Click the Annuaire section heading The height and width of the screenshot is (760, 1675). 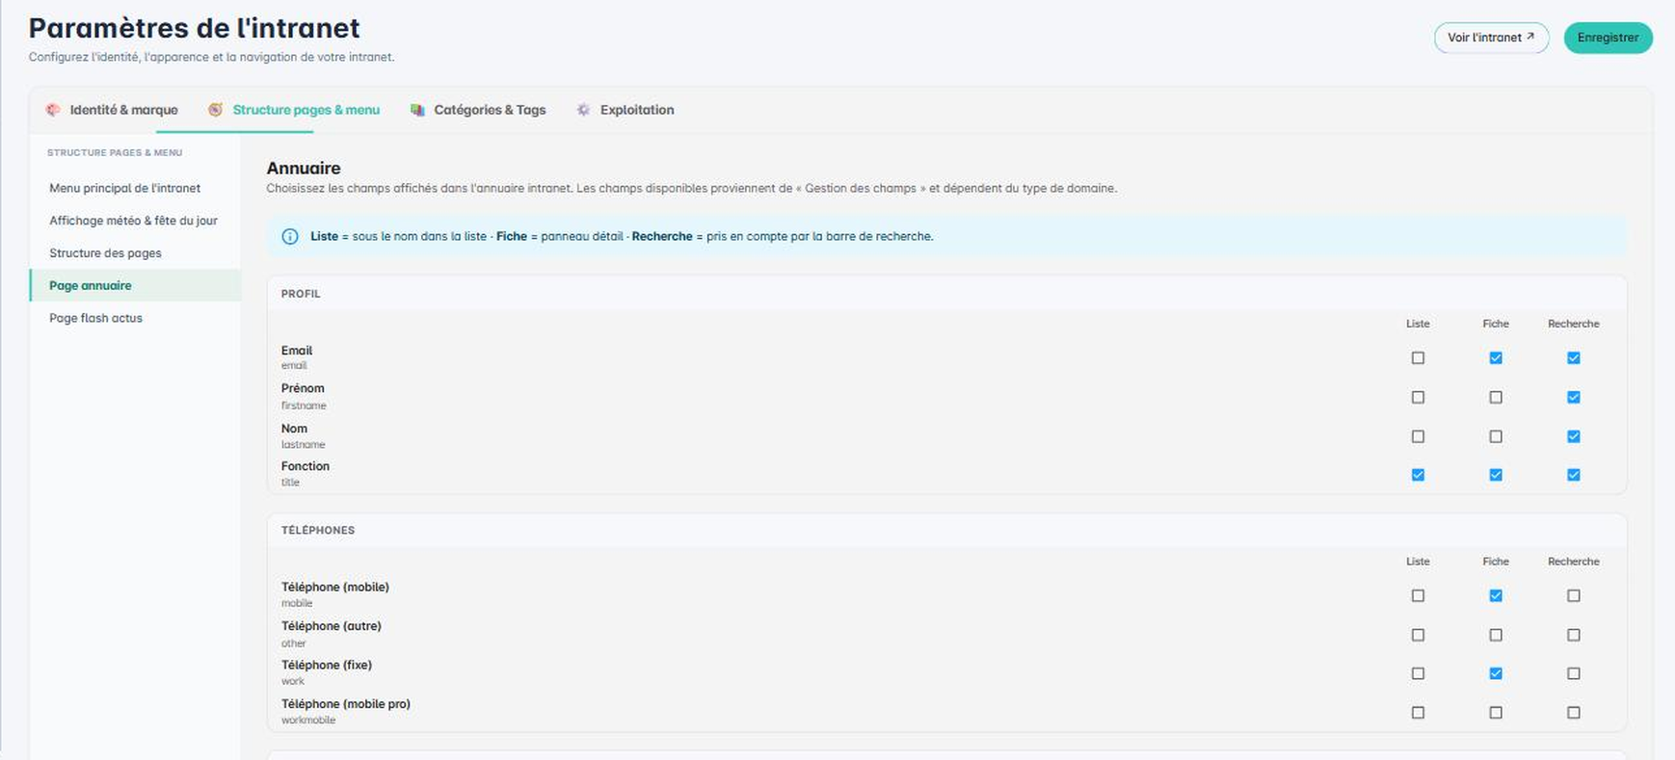tap(304, 169)
